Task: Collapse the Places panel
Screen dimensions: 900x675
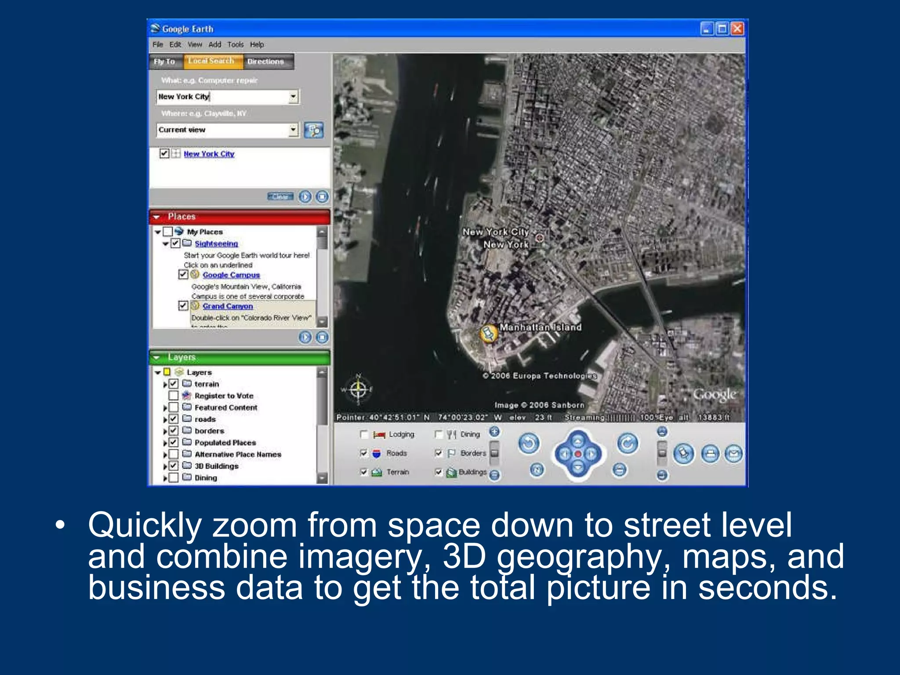Action: click(156, 217)
